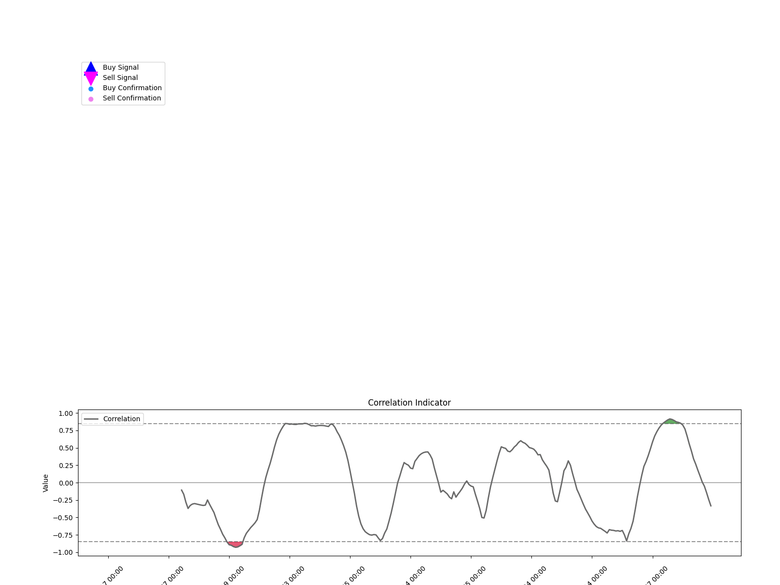Click the blue Buy Confirmation dot in legend
Screen dimensions: 780x585
tap(91, 89)
